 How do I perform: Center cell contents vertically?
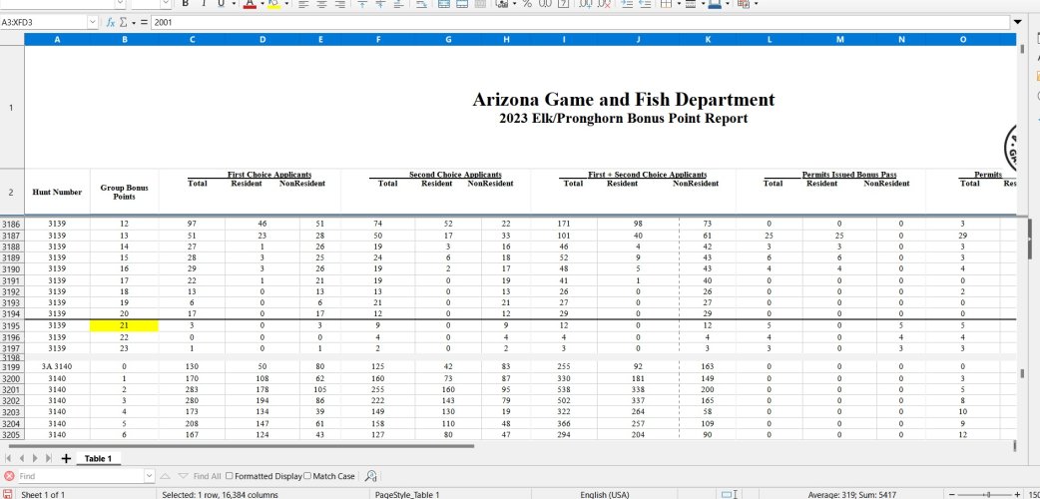tap(380, 3)
